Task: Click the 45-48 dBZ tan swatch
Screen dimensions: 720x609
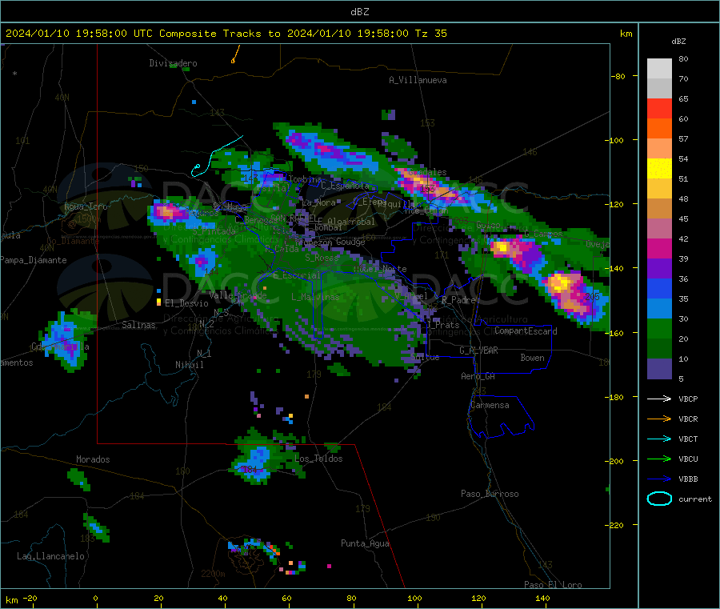Action: click(x=659, y=209)
